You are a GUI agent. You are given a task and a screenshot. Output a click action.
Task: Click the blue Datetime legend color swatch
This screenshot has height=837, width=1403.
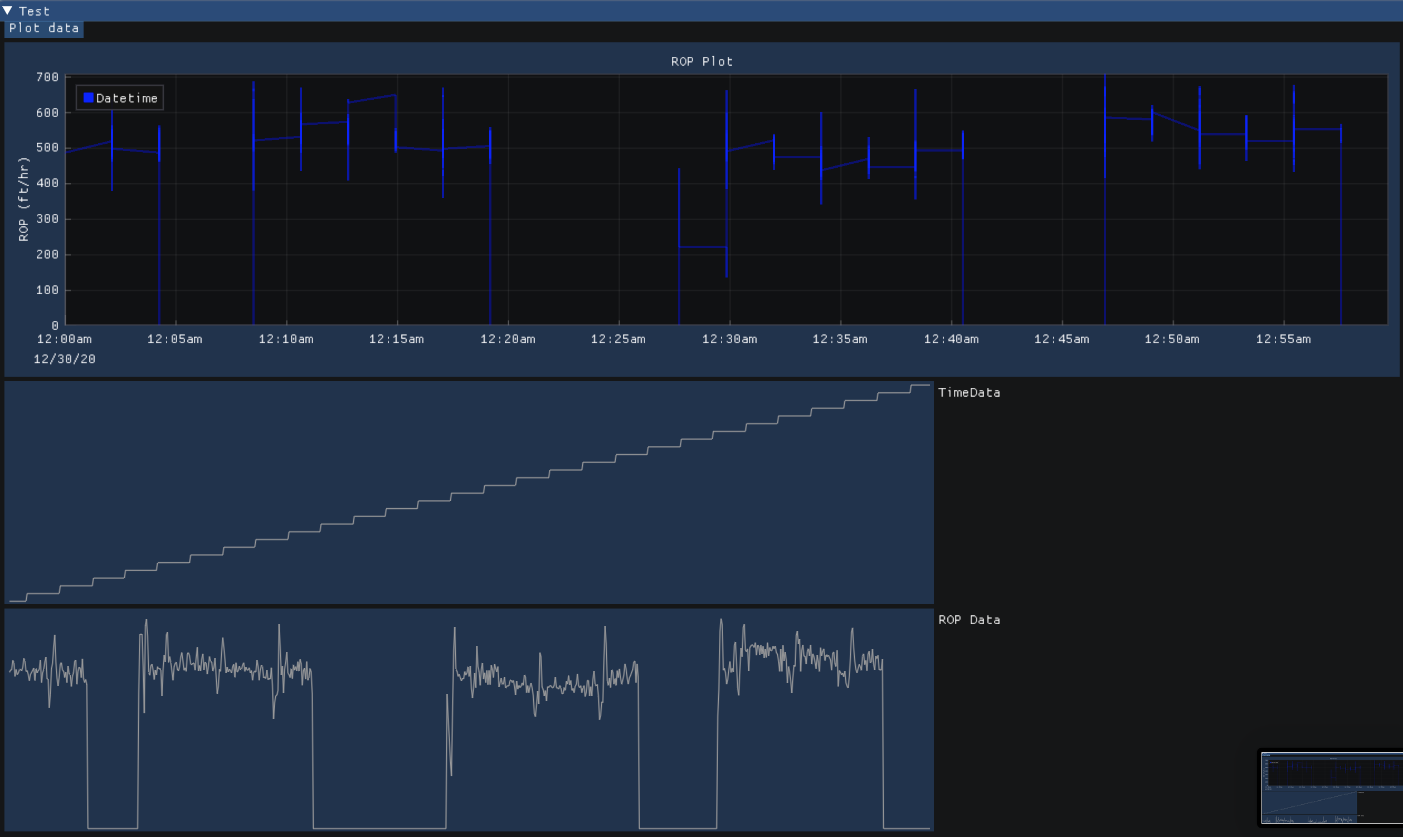pos(88,97)
